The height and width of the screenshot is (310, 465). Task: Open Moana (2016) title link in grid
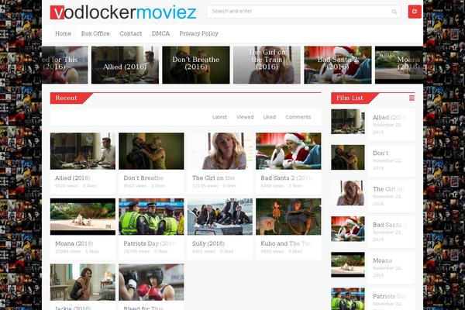pos(74,243)
